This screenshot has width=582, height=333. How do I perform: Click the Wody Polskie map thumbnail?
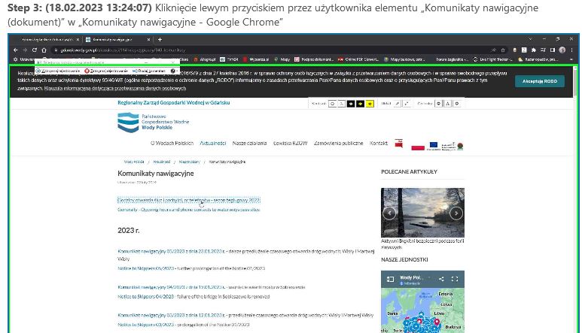(422, 302)
